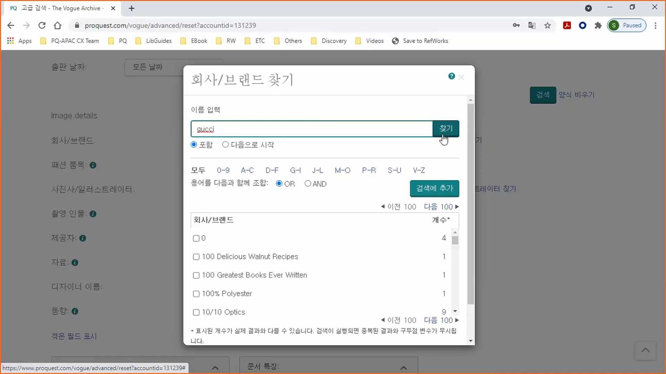
Task: Filter brands by G-I
Action: [x=295, y=170]
